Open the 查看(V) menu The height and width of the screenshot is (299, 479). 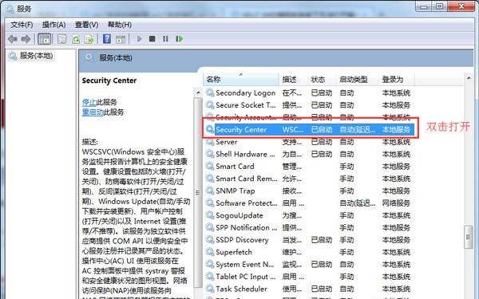point(86,25)
